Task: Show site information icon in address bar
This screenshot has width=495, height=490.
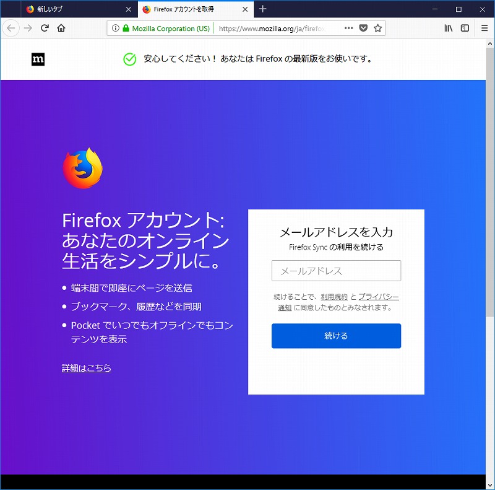Action: pyautogui.click(x=116, y=28)
